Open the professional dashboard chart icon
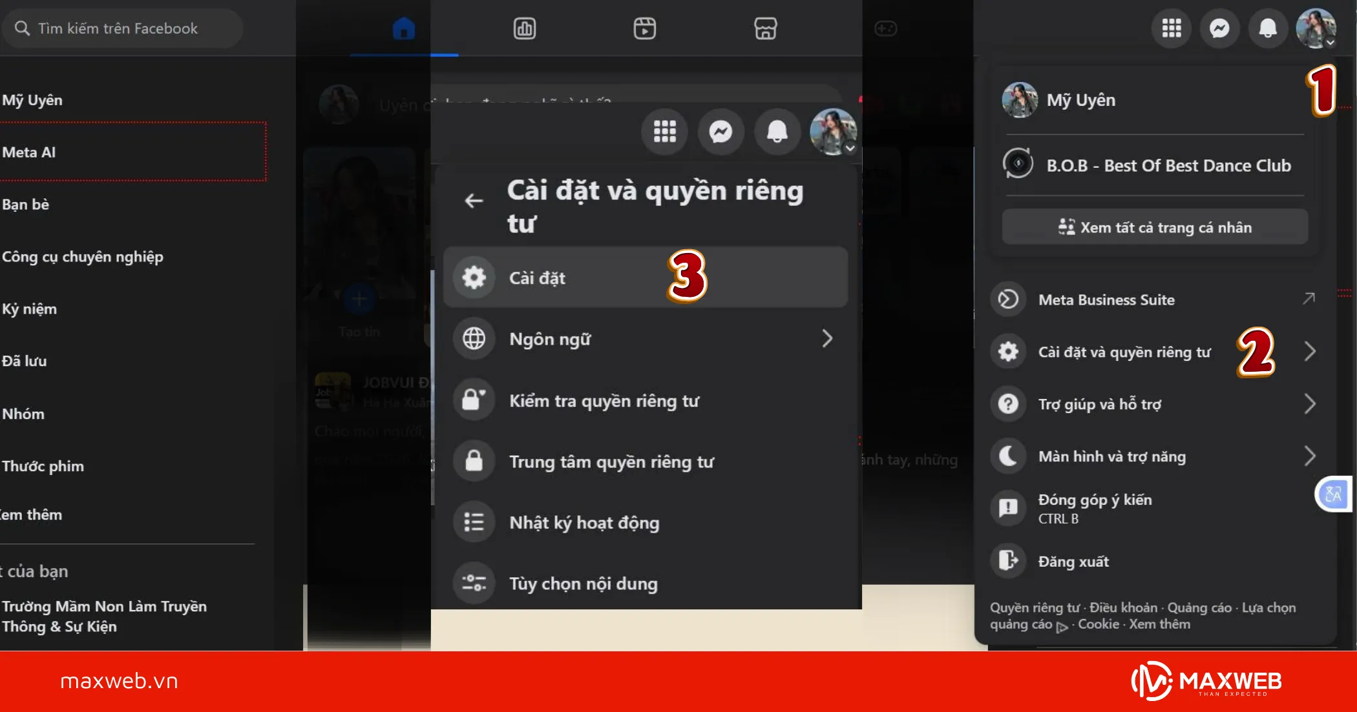1357x712 pixels. [x=524, y=28]
